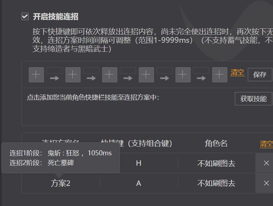Add skill to the third combo slot
This screenshot has width=273, height=206.
coord(109,75)
